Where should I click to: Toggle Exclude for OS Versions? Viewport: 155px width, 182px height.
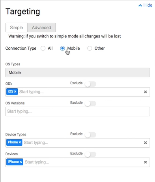pyautogui.click(x=90, y=104)
